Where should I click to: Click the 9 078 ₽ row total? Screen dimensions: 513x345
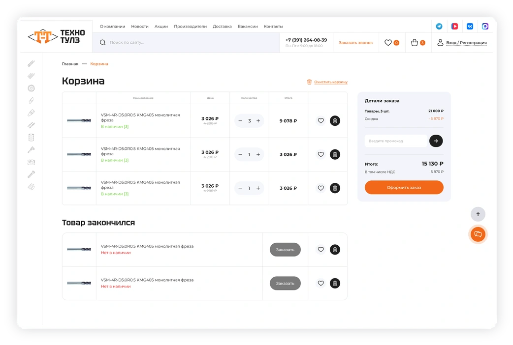click(x=288, y=121)
